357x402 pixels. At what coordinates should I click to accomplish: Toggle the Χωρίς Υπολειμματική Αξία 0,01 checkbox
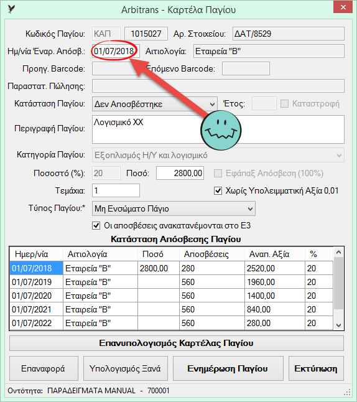coord(218,191)
